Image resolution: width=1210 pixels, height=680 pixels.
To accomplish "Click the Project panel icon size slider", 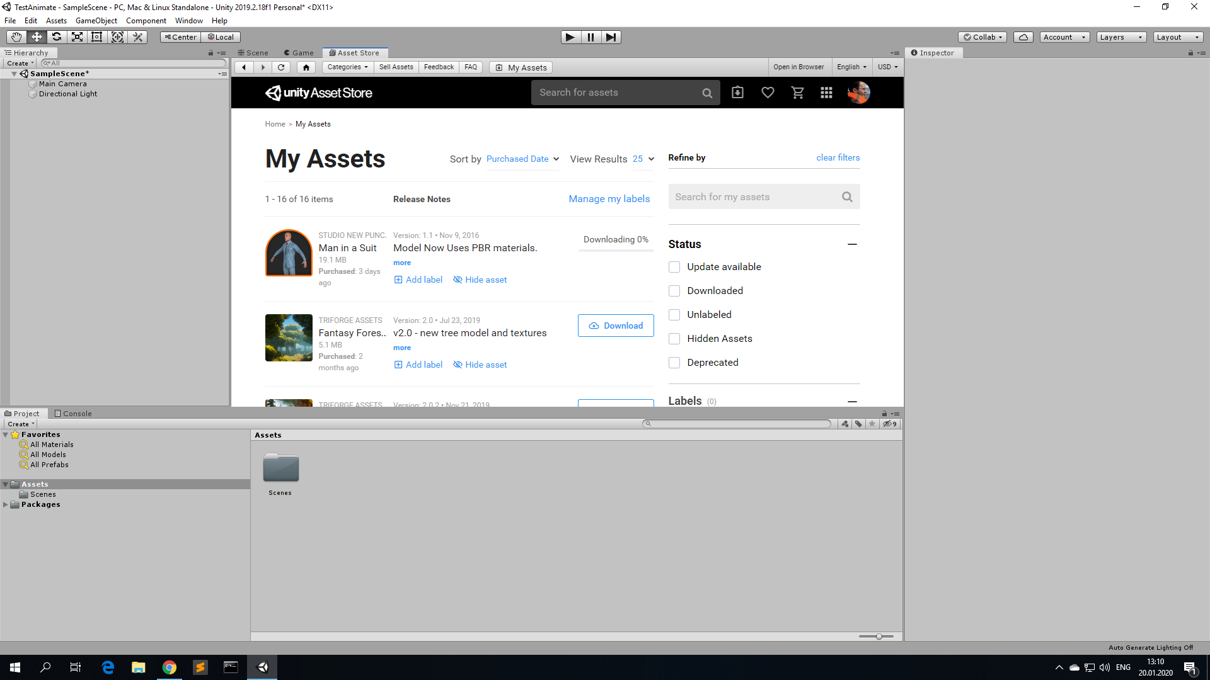I will click(876, 637).
